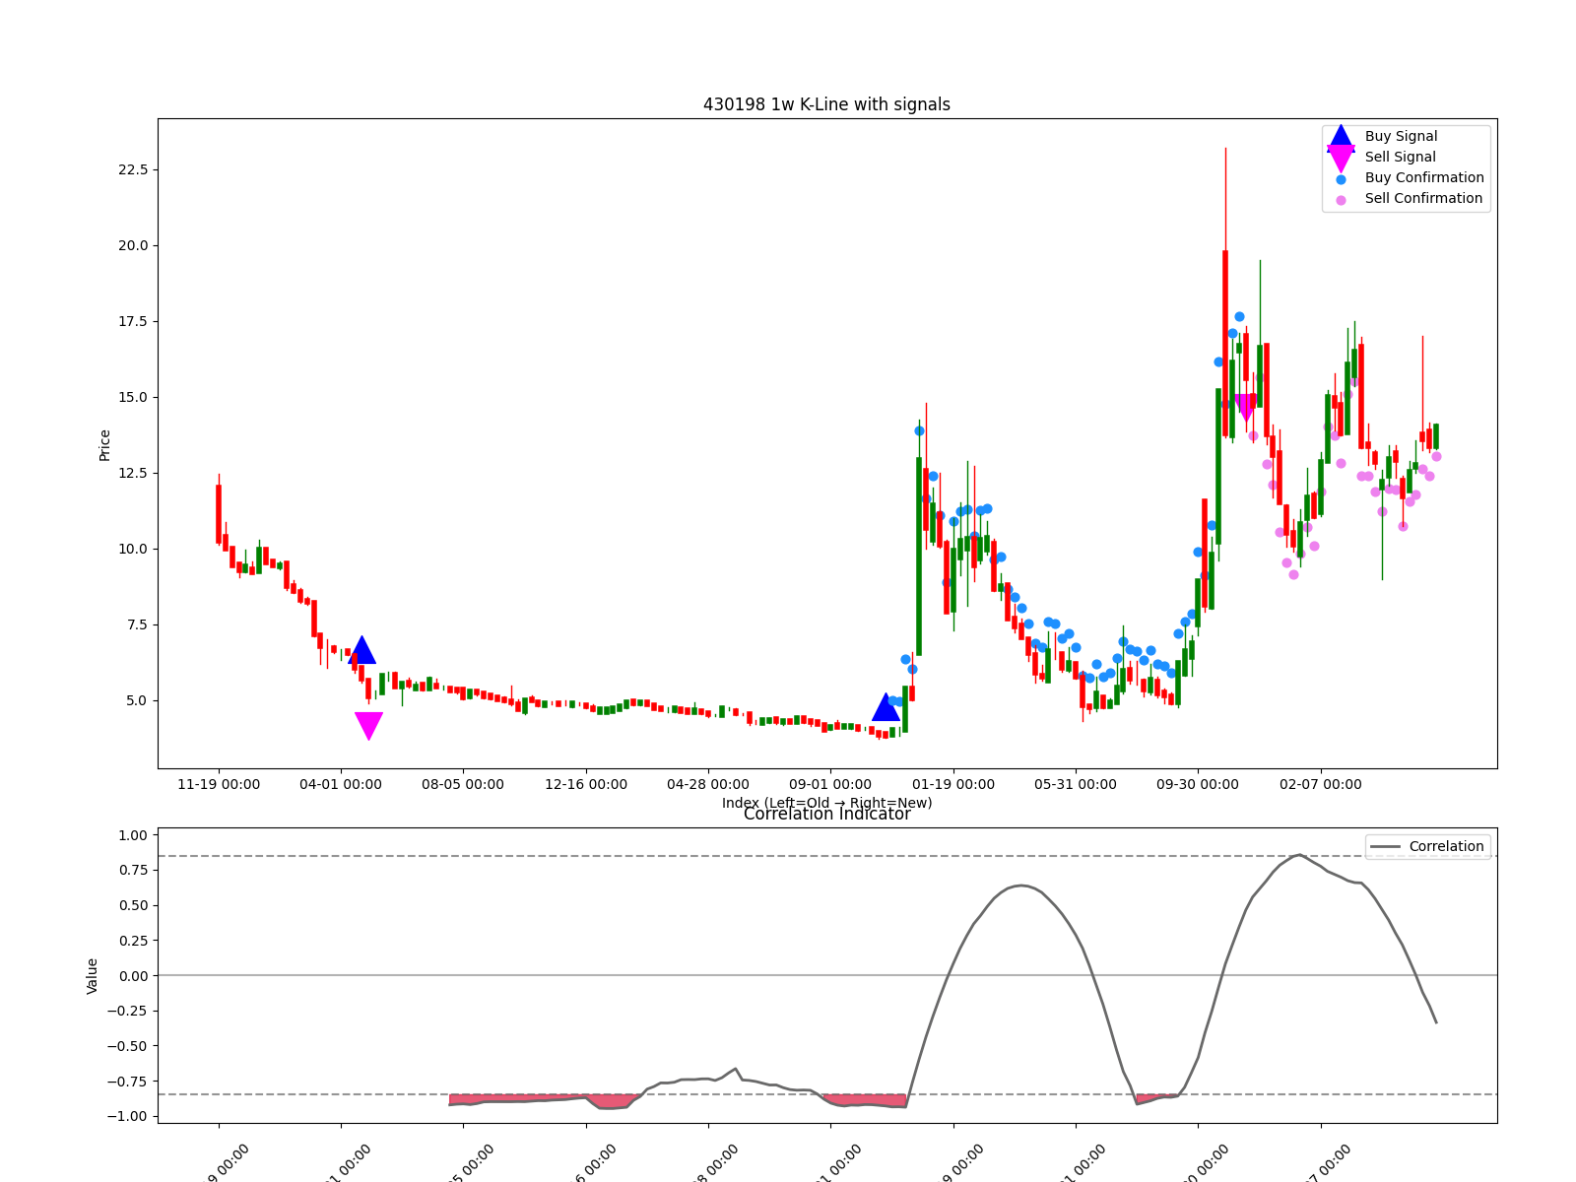Click the positive 0.75 tick on Value axis
The width and height of the screenshot is (1576, 1182).
pos(133,871)
